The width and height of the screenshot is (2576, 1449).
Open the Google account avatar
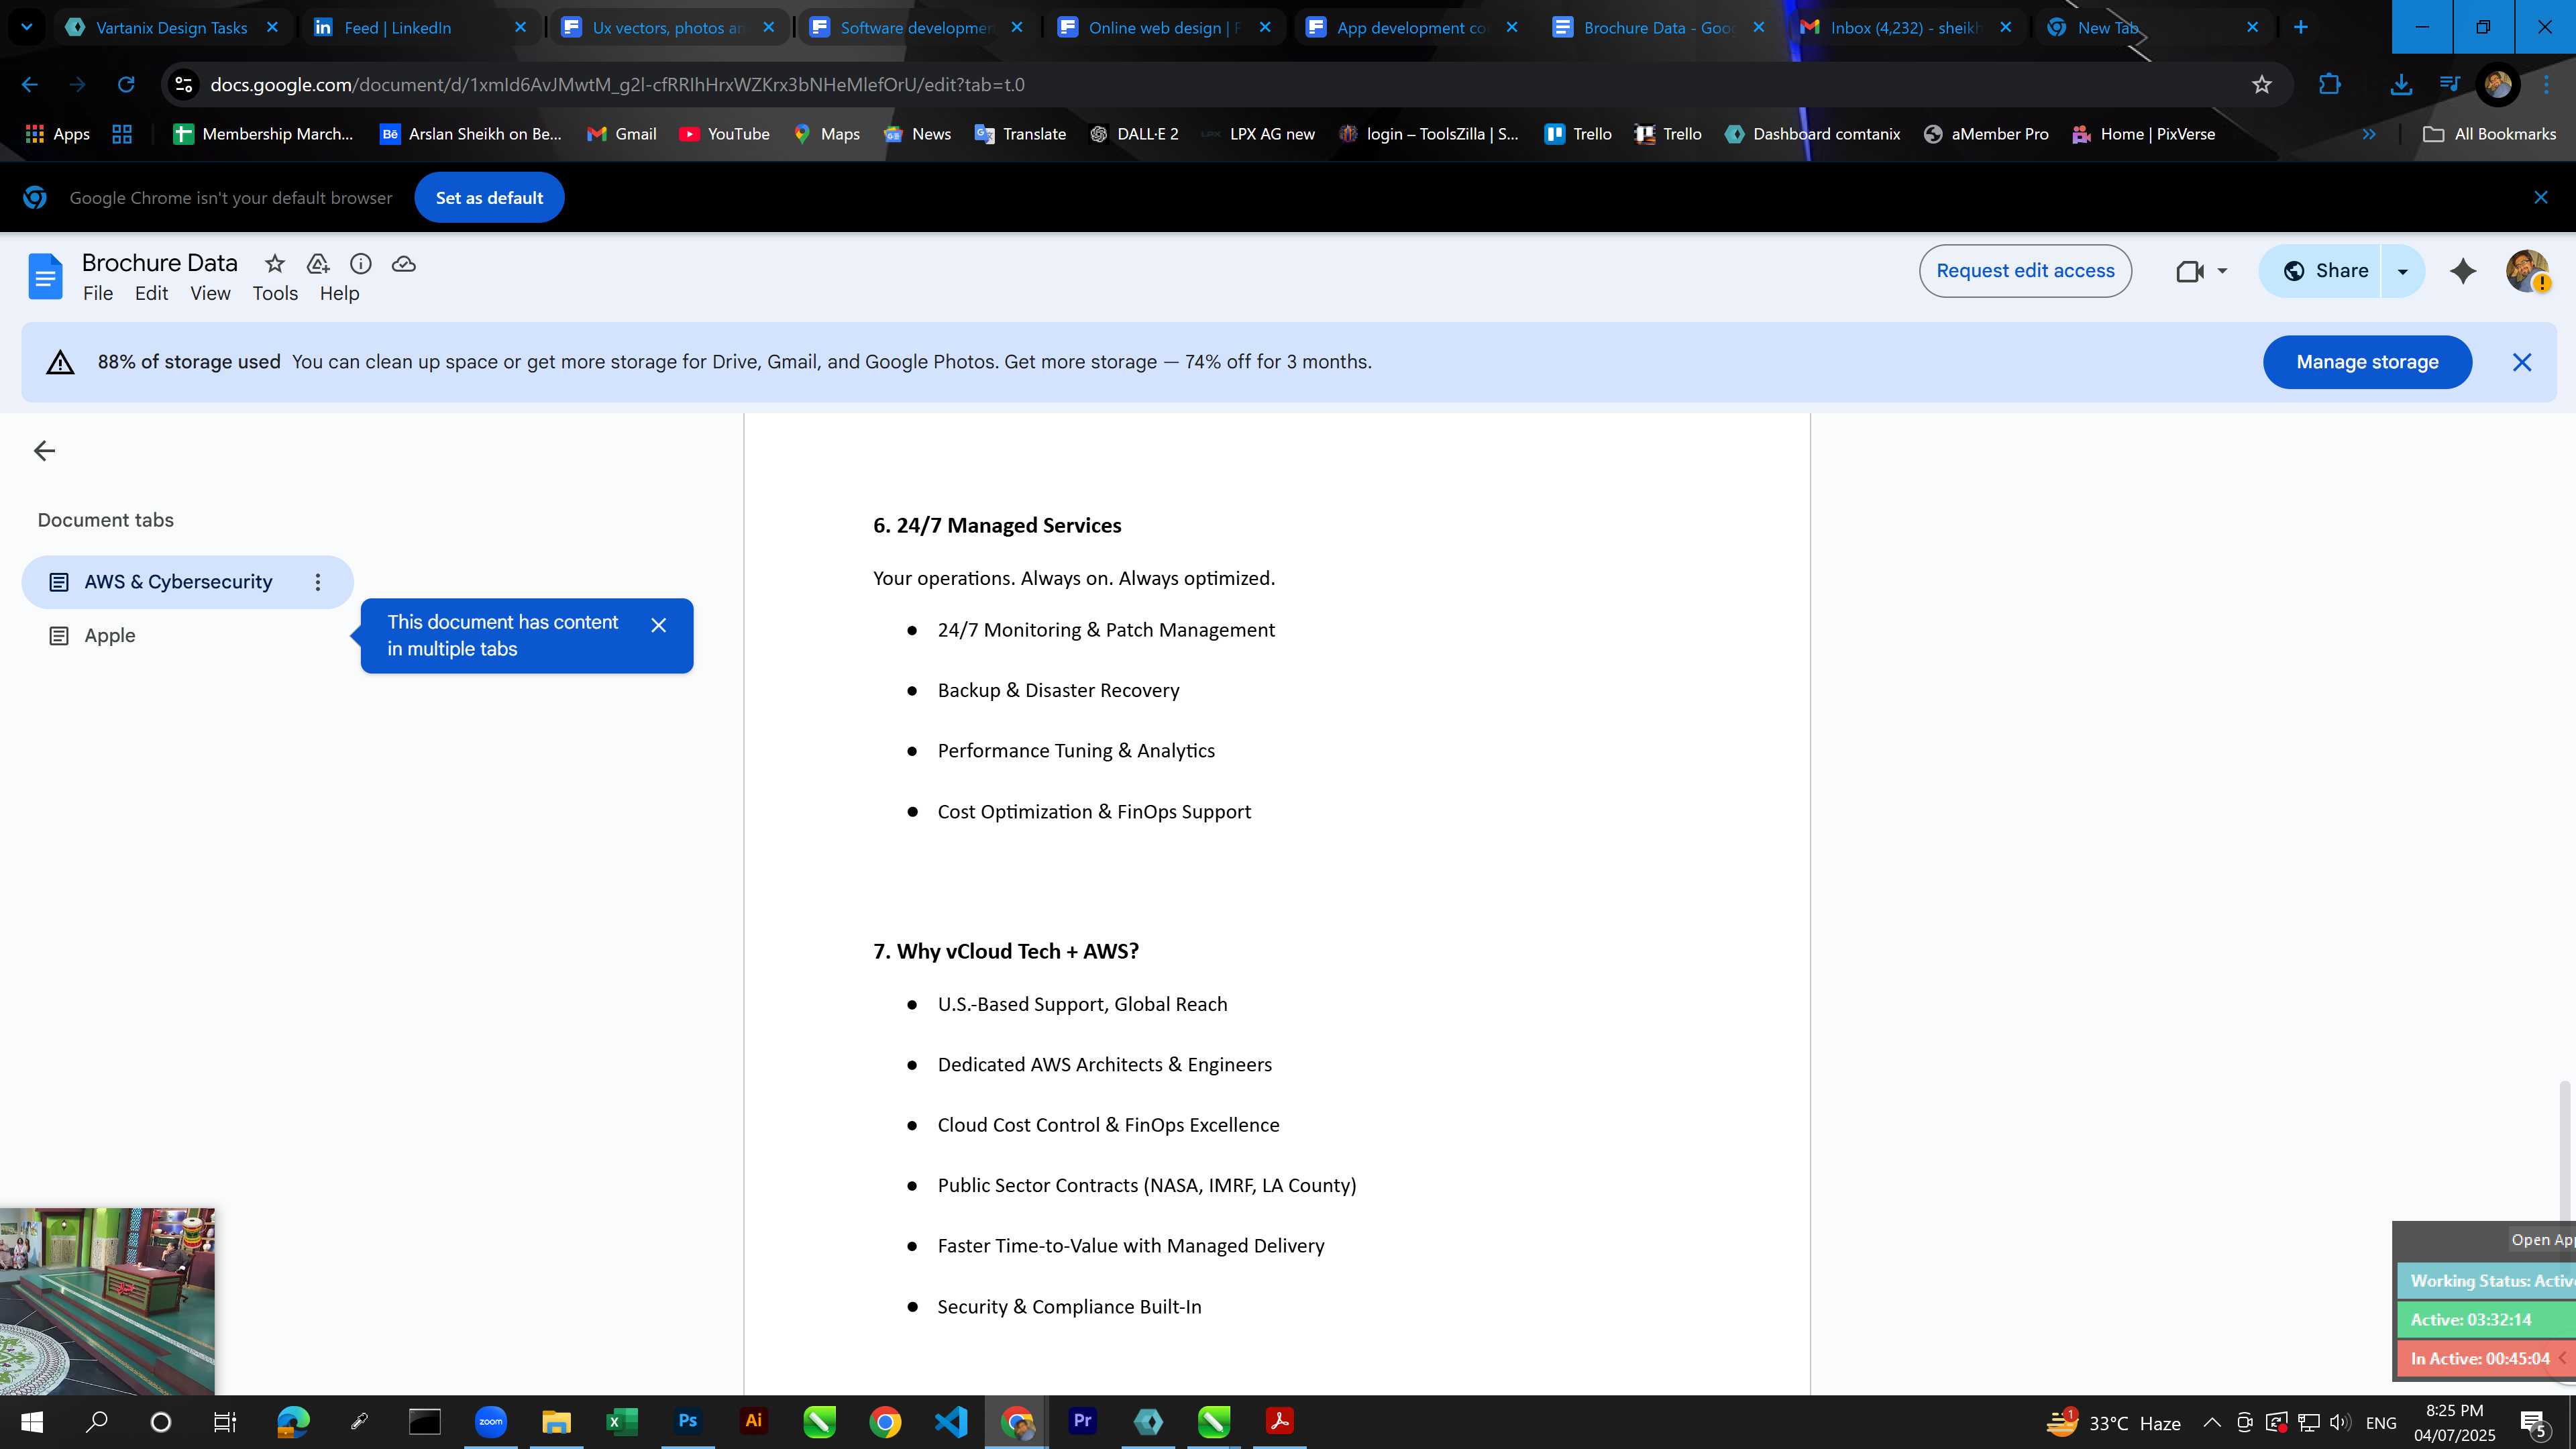coord(2527,271)
